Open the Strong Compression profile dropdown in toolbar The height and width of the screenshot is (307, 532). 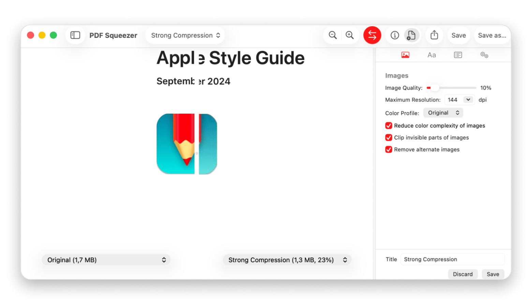pos(185,35)
